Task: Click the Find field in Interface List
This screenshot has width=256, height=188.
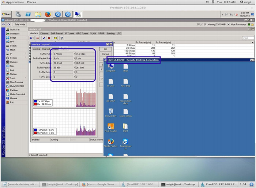Action: click(x=248, y=38)
